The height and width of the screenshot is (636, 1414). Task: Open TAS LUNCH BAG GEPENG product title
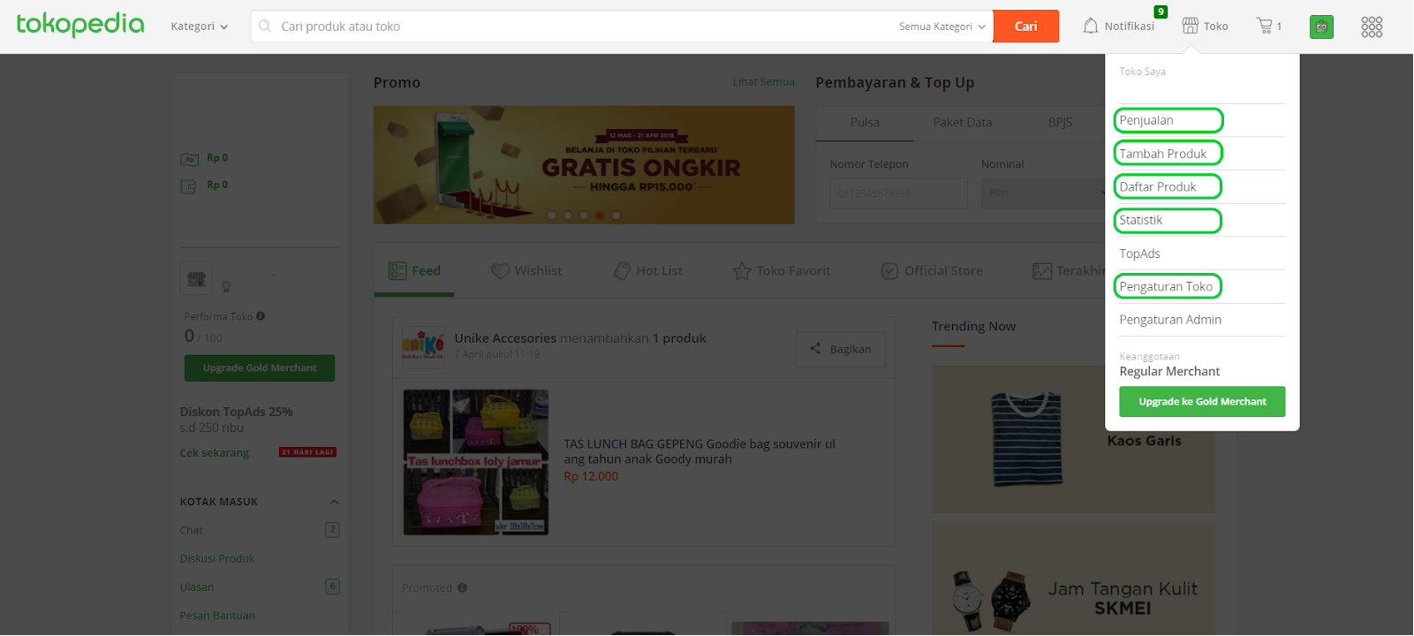[x=699, y=451]
